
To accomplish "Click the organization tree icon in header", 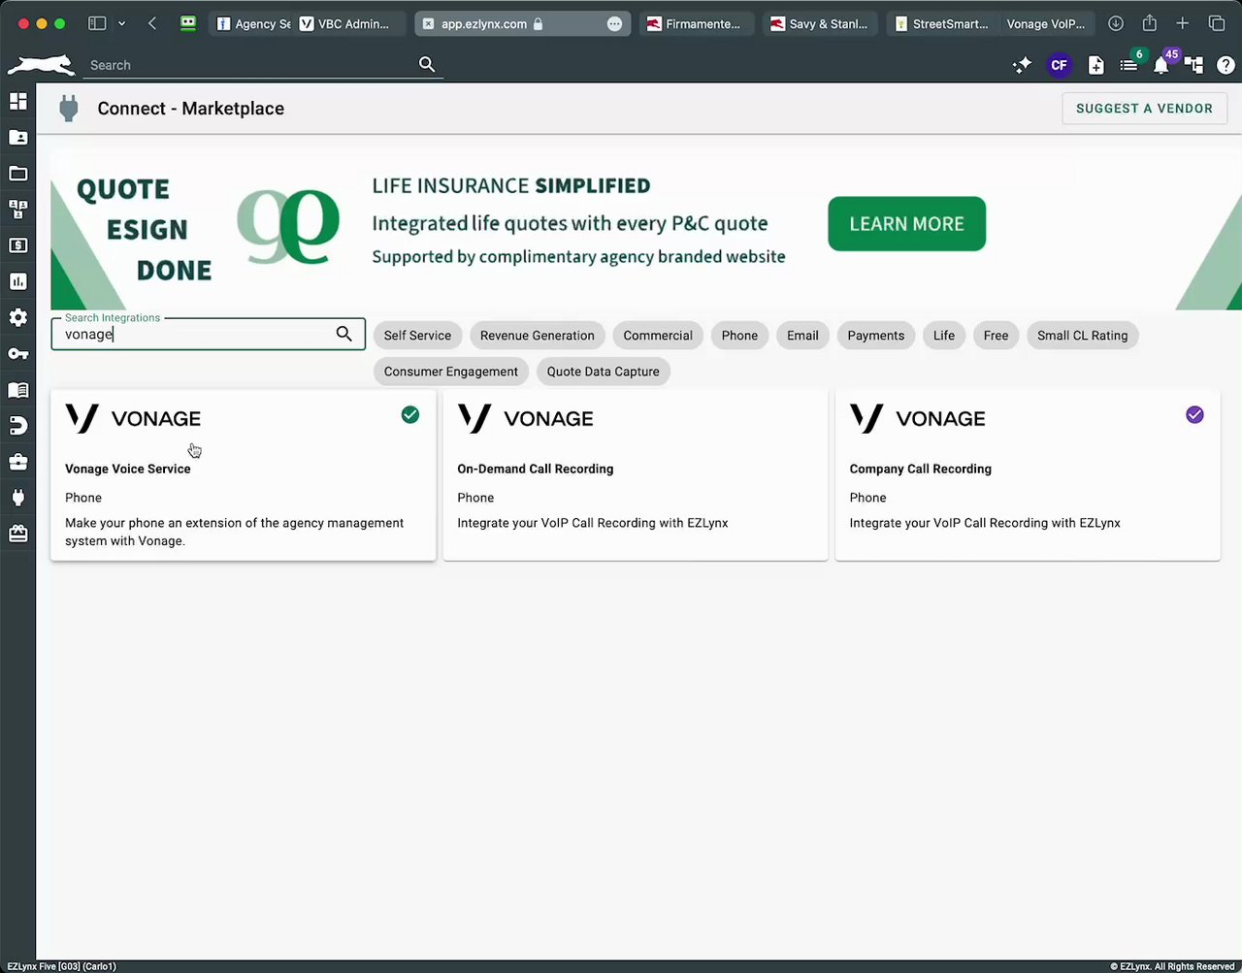I will pyautogui.click(x=1194, y=65).
